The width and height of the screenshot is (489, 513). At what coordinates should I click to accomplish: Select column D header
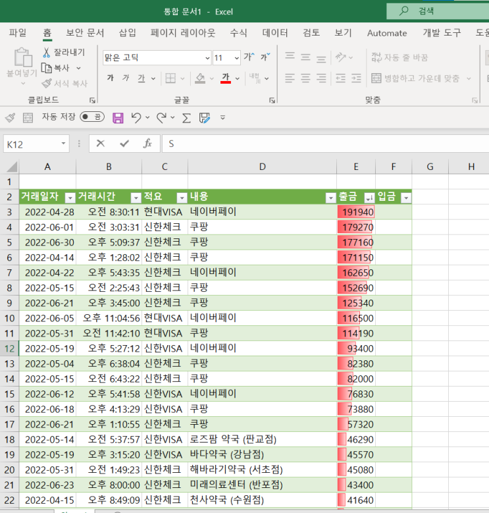(262, 167)
